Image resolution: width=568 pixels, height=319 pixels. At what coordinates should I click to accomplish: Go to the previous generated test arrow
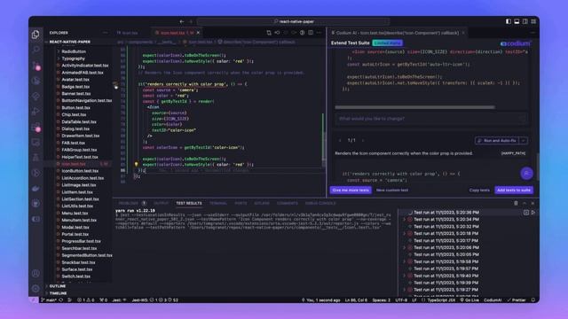pos(340,140)
